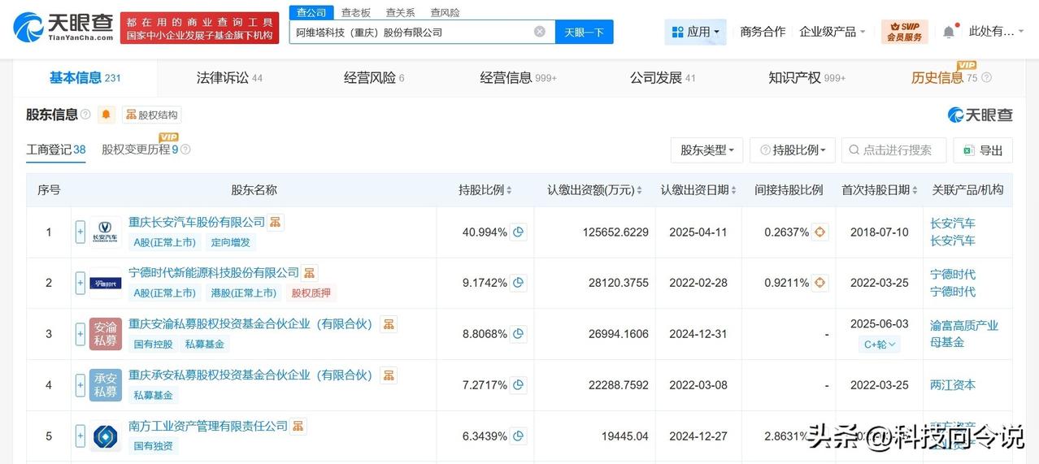Click help icon next to 股权变更历程

pyautogui.click(x=185, y=150)
